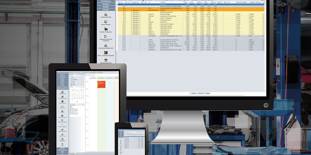
Task: Click the Kunde anlegen icon
Action: [106, 22]
